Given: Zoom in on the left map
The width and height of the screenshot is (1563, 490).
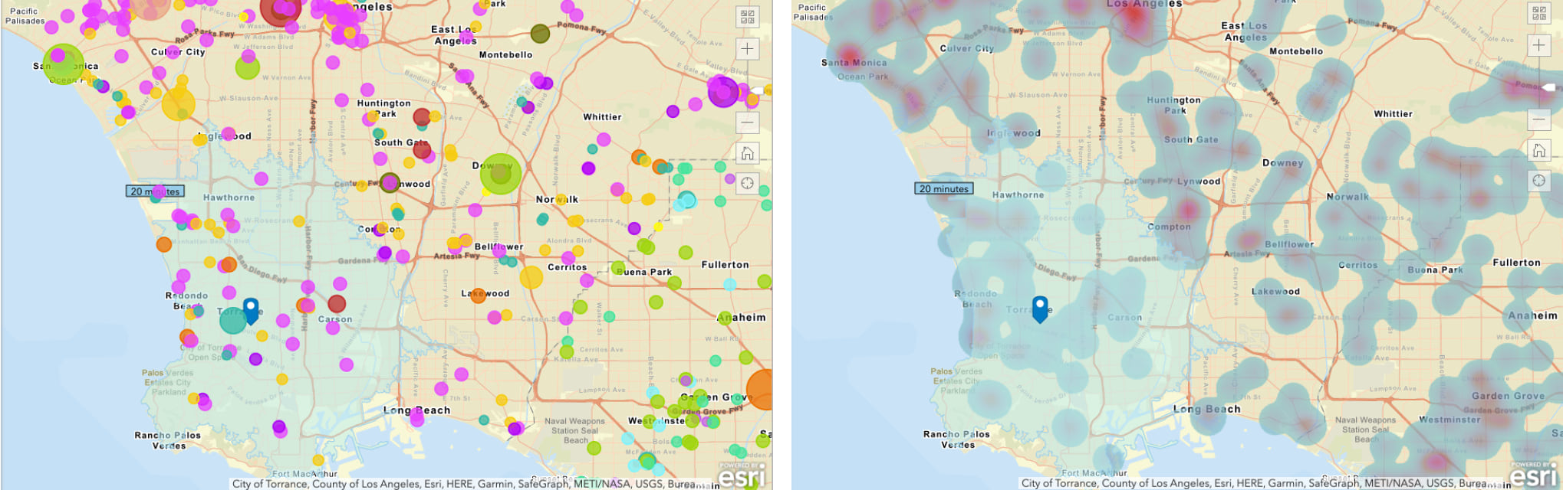Looking at the screenshot, I should (747, 49).
